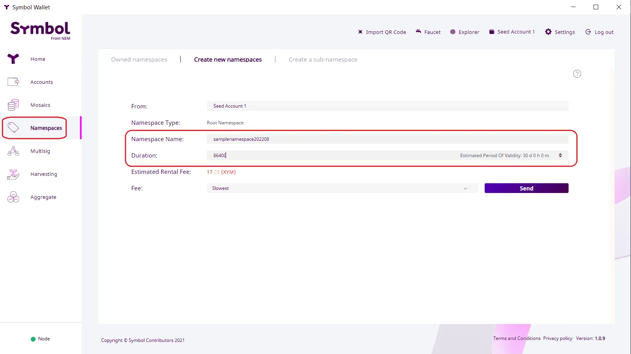Open Mosaics using the coin stack icon
Screen dimensions: 631x354
coord(13,105)
